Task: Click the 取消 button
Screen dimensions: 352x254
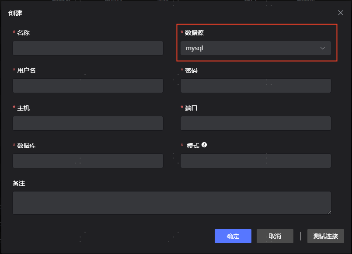Action: coord(275,236)
